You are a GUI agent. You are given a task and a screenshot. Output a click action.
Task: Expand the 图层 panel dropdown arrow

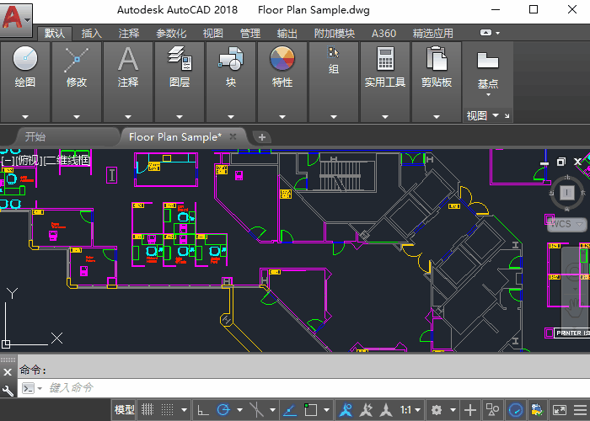click(x=180, y=117)
